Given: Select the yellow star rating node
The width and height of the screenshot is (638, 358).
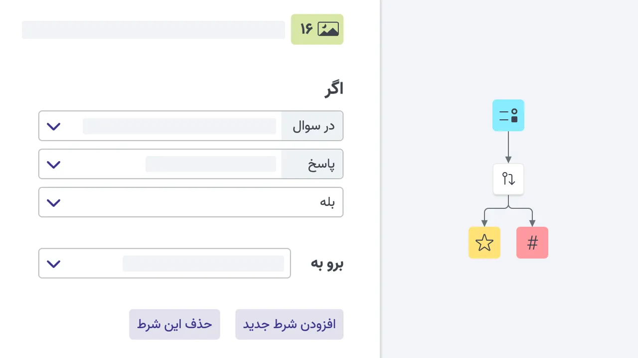Looking at the screenshot, I should [x=484, y=243].
